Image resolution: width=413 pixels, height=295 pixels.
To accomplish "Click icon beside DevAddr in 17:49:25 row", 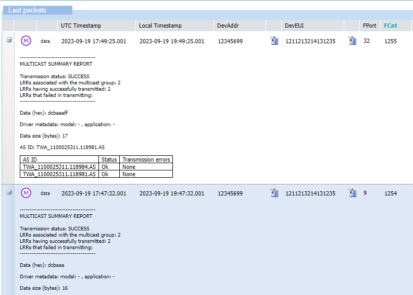I will (274, 41).
